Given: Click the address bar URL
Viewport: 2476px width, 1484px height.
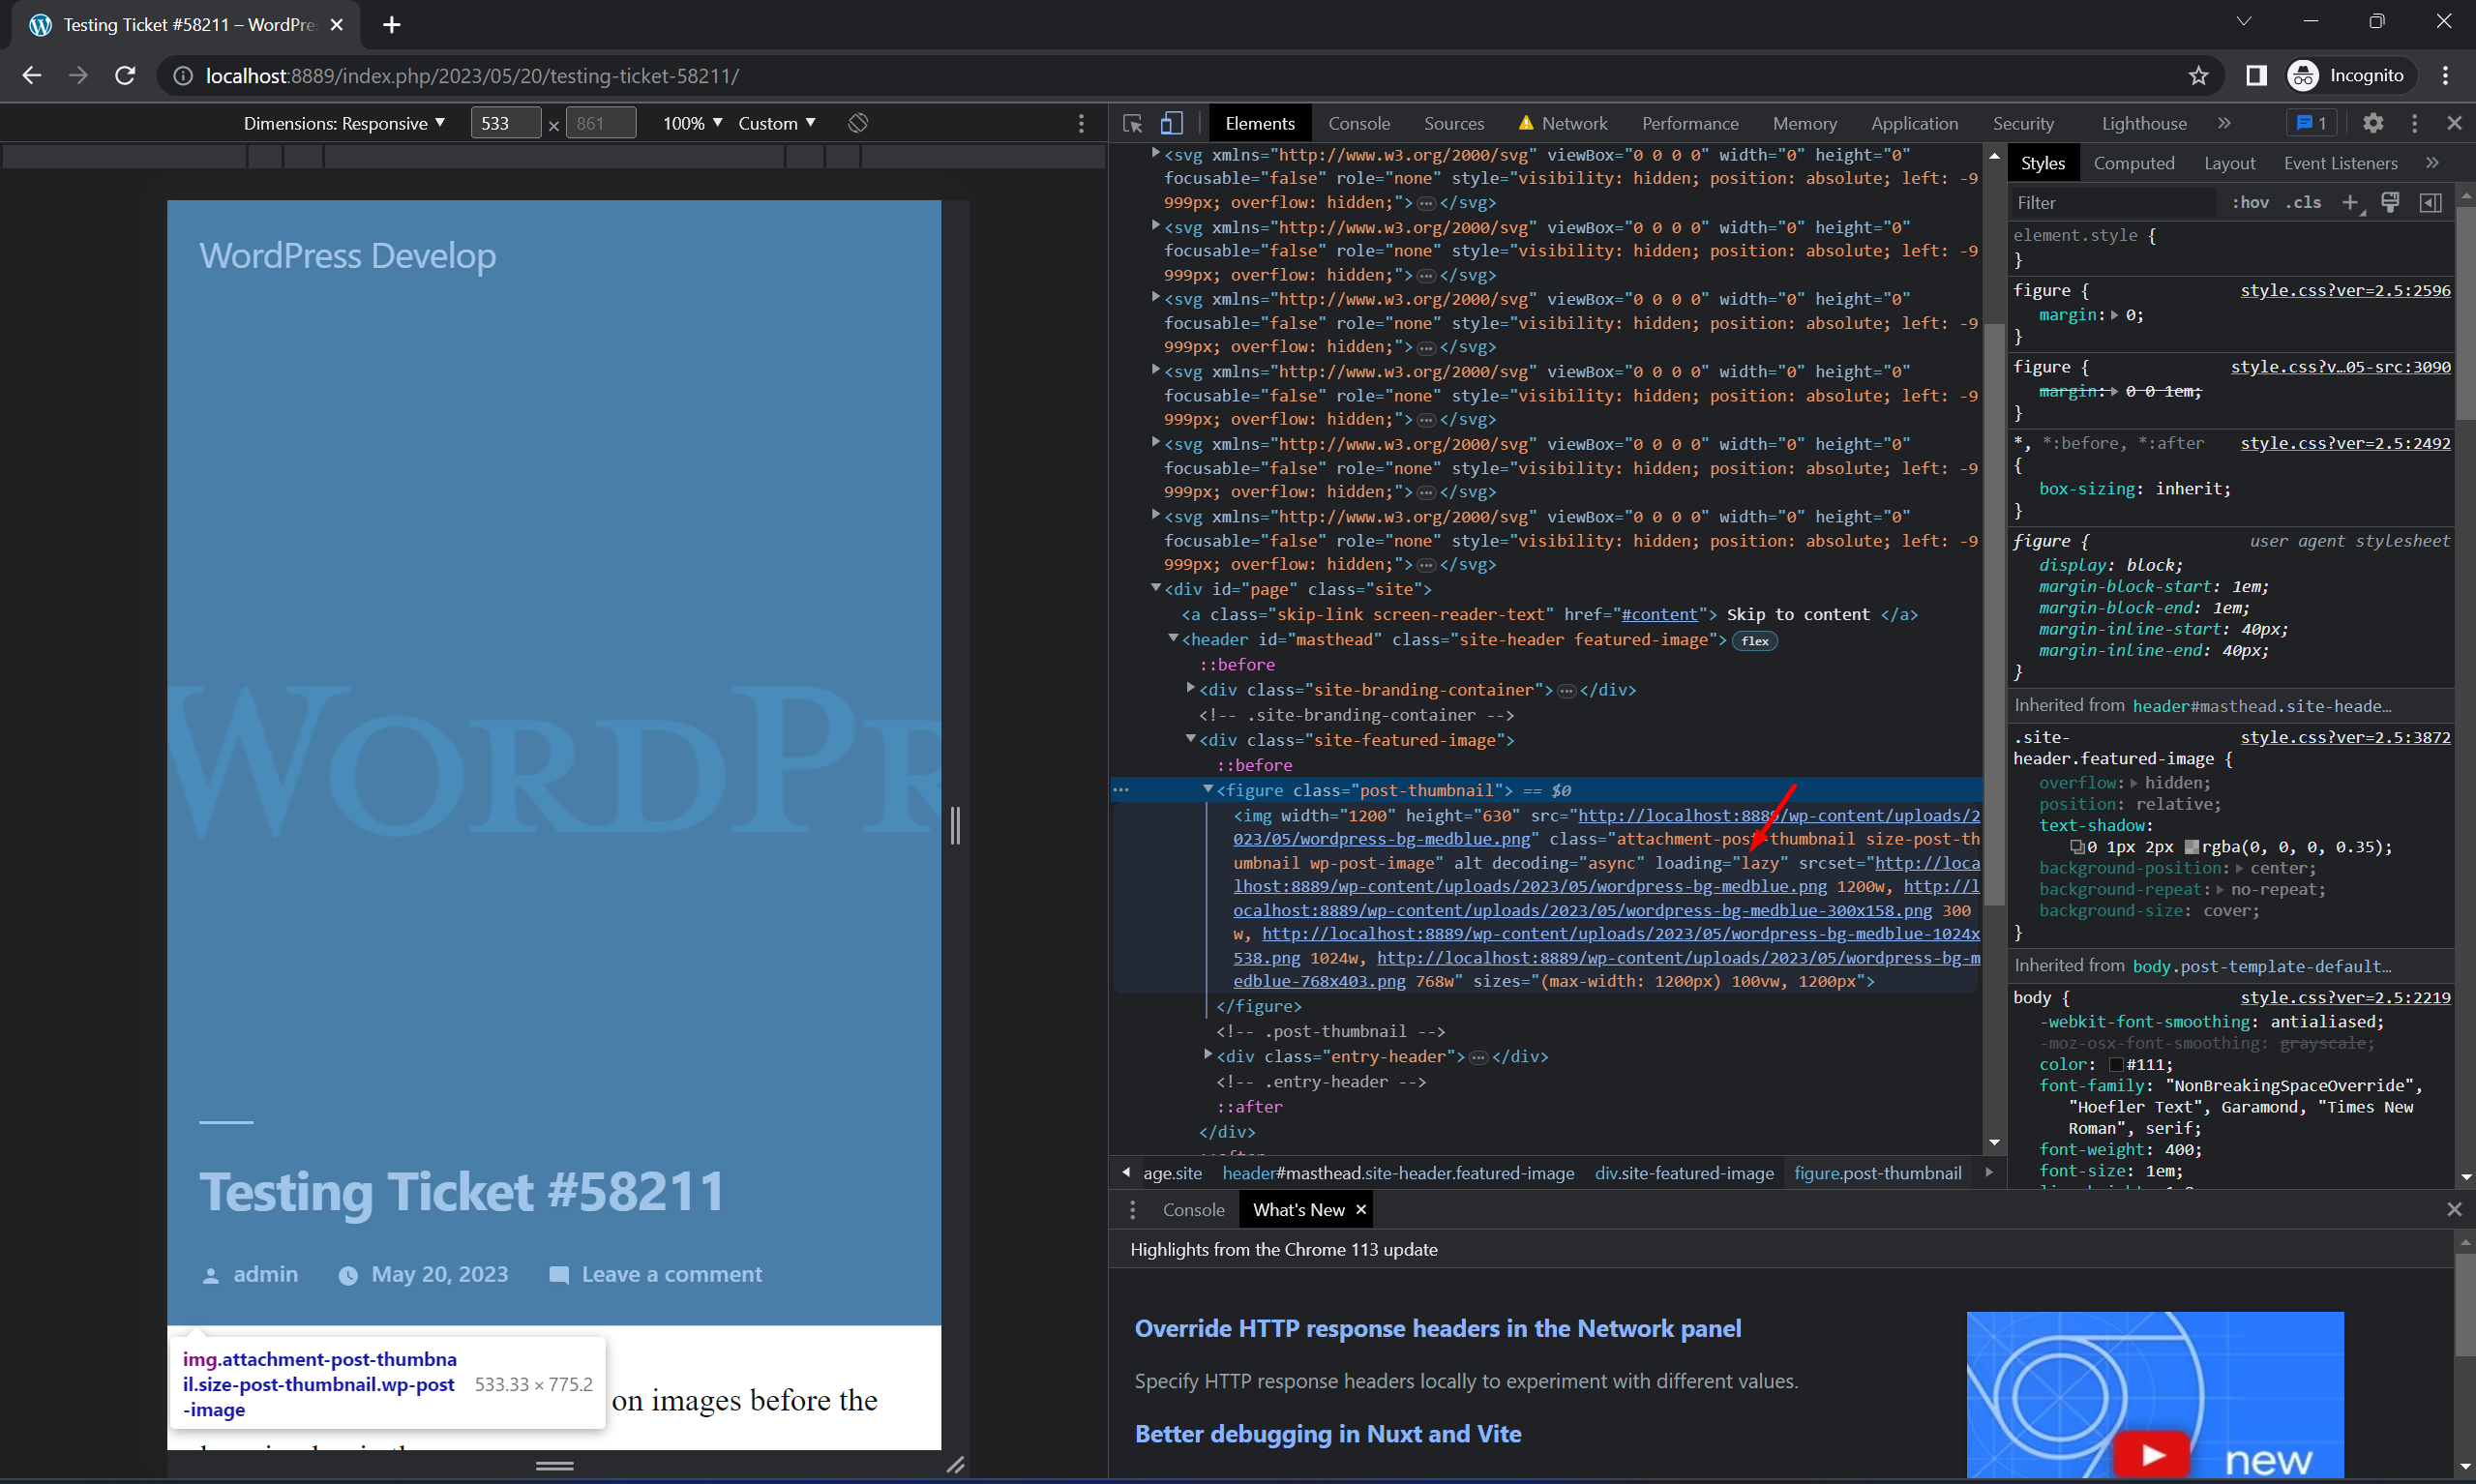Looking at the screenshot, I should [x=472, y=76].
